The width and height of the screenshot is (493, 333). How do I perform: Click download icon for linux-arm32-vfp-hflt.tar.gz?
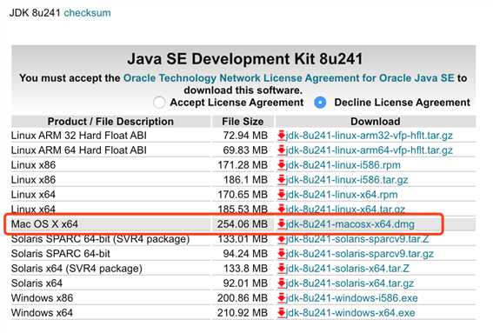click(282, 136)
